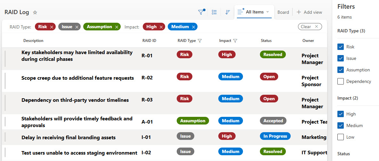Switch to the Board view
The width and height of the screenshot is (379, 161).
(x=283, y=12)
